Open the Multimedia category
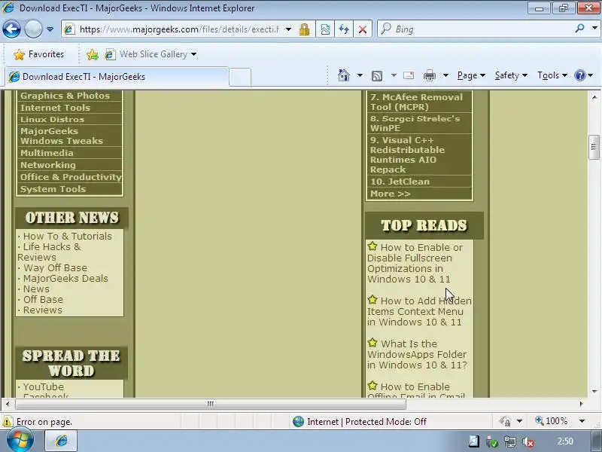 coord(47,153)
